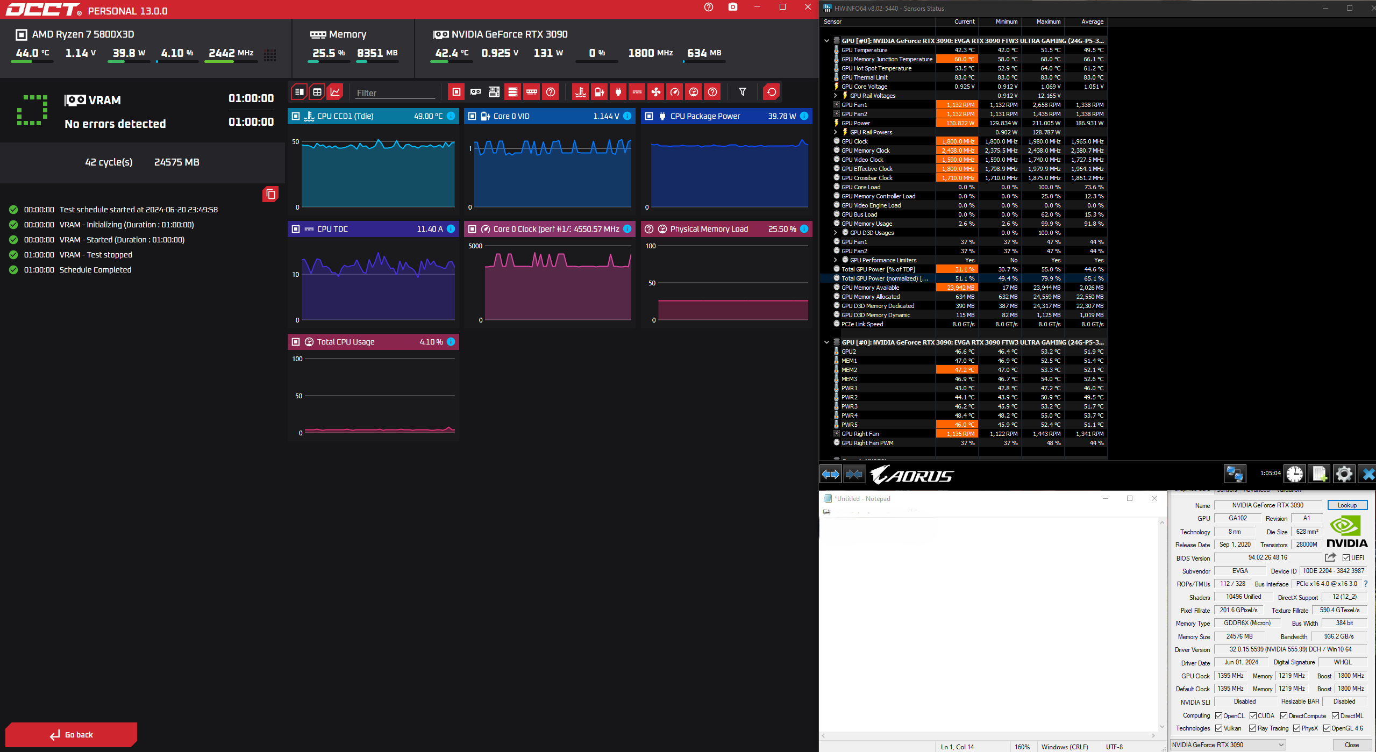Click the fan sensor filter icon
The height and width of the screenshot is (752, 1376).
click(656, 92)
